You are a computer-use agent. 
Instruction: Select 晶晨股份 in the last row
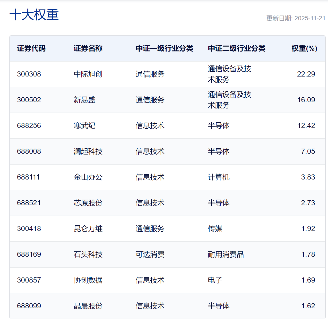click(x=88, y=306)
